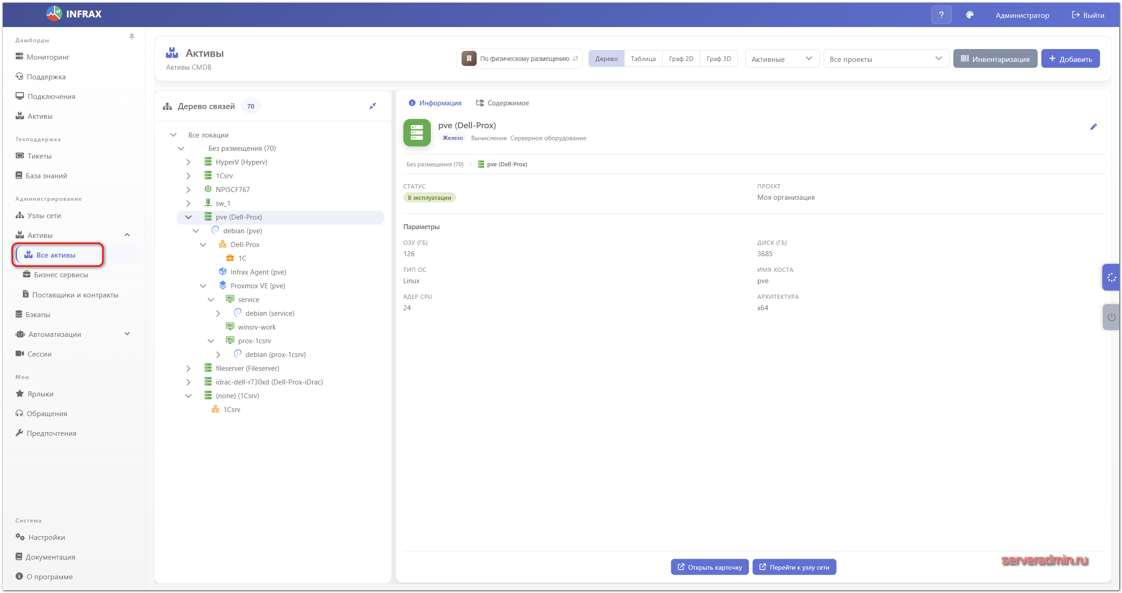Viewport: 1122px width, 593px height.
Task: Open Мониторинг in the sidebar menu
Action: (48, 57)
